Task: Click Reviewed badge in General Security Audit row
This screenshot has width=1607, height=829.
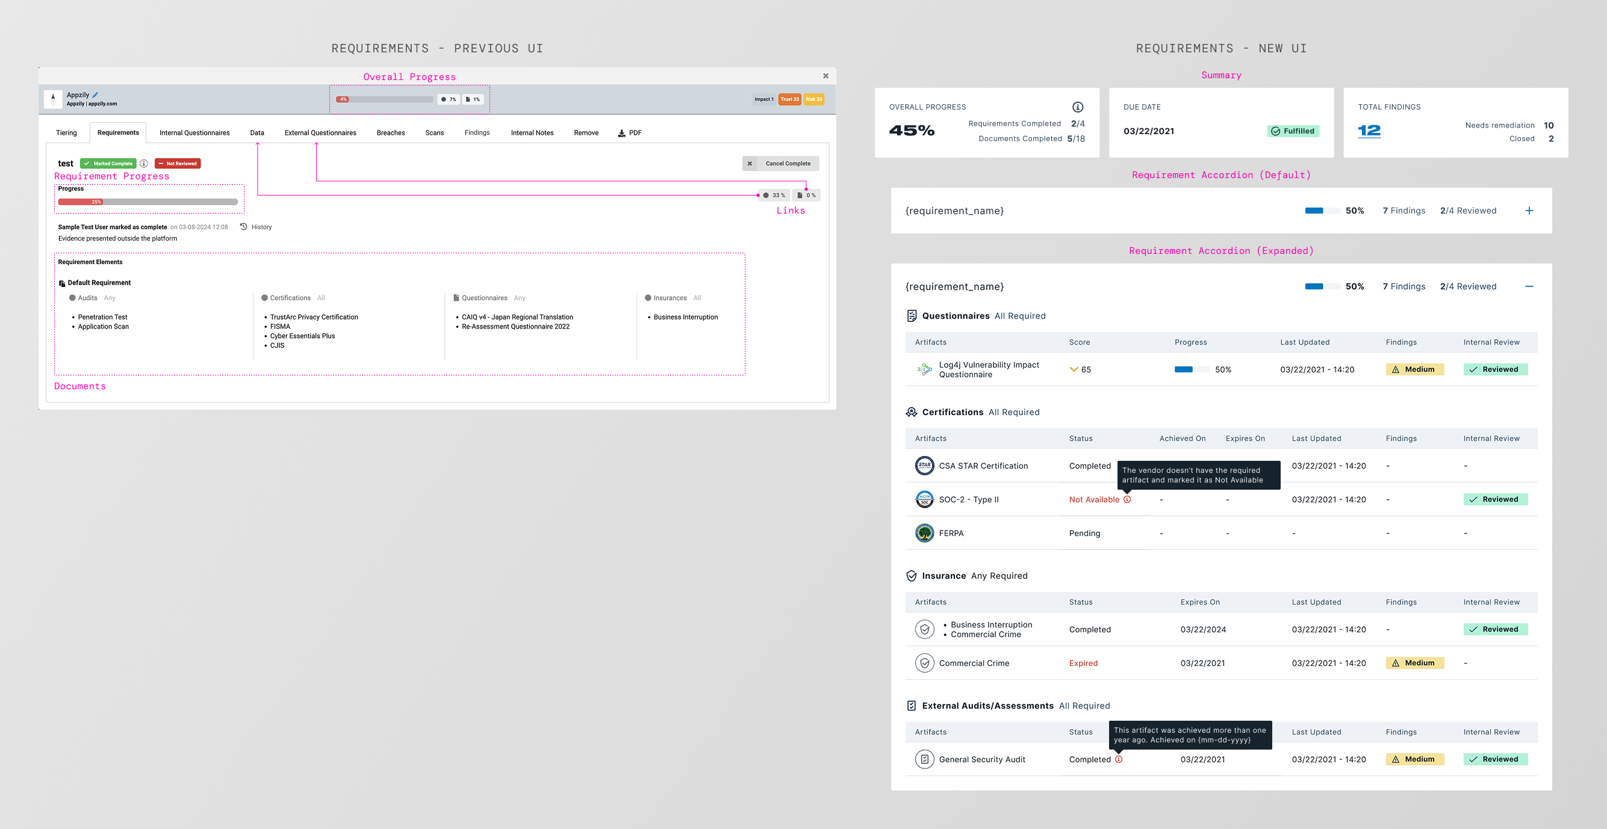Action: 1495,759
